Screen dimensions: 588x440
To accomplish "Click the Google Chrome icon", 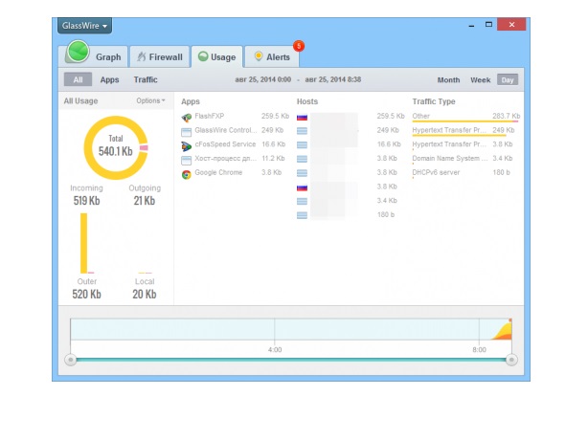I will (187, 174).
